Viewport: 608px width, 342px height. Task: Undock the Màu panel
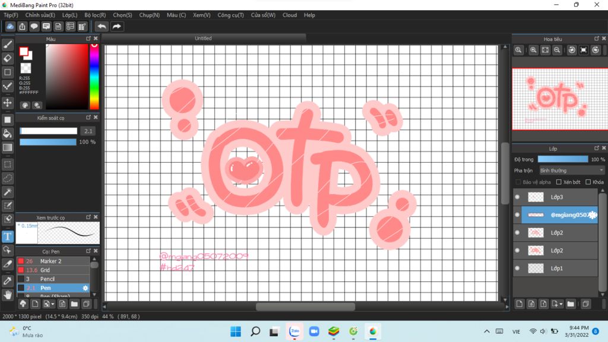click(88, 39)
